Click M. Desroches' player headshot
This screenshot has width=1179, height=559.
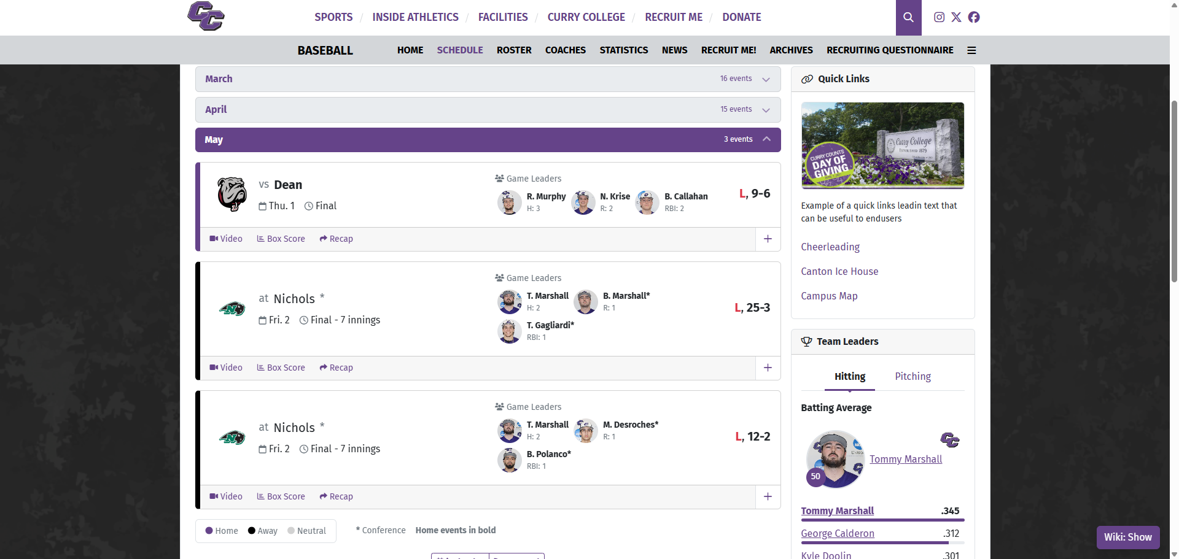585,431
